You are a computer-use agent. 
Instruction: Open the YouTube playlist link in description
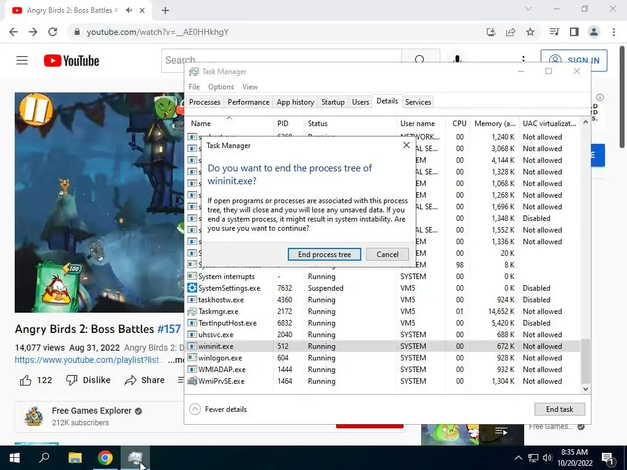[88, 360]
